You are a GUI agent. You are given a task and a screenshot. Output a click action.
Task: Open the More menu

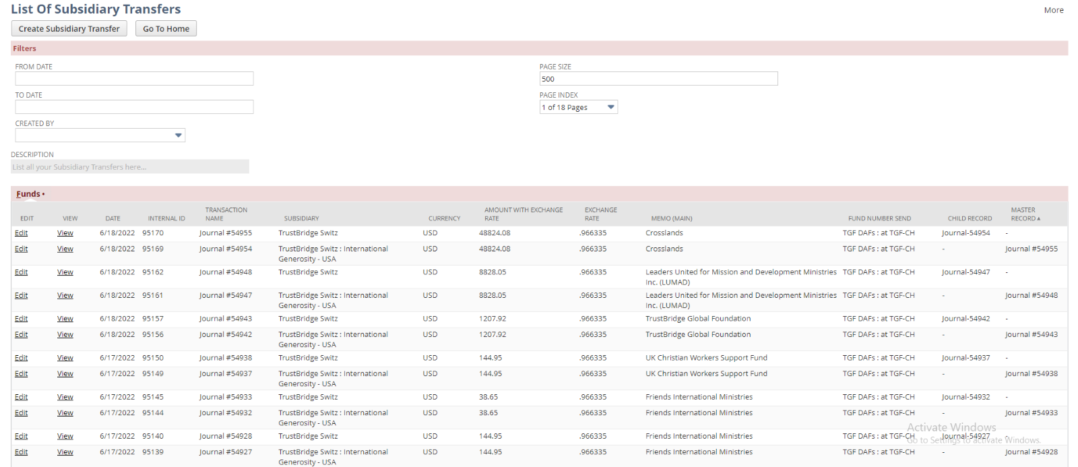pos(1053,10)
